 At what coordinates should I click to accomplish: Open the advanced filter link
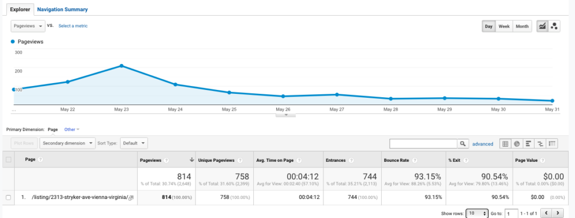482,144
